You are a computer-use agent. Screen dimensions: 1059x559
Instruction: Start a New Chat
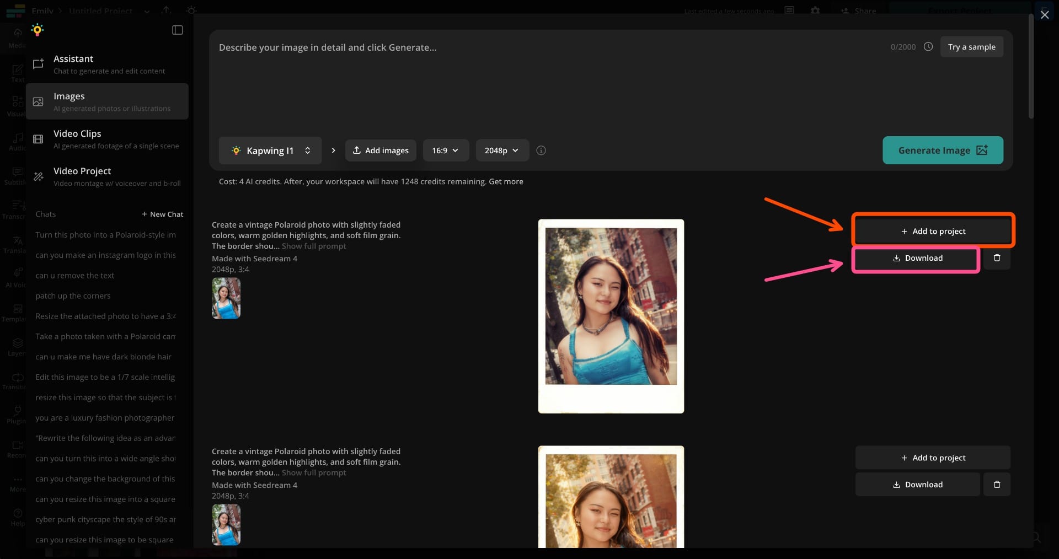[163, 214]
